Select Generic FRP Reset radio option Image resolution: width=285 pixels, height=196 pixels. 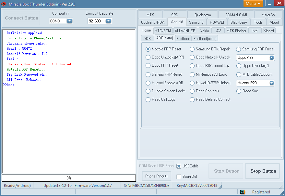[148, 74]
